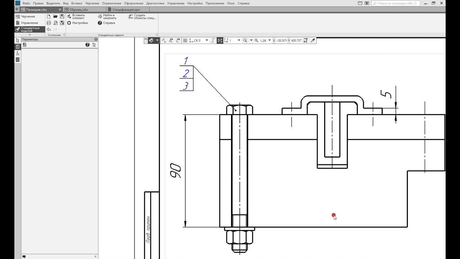This screenshot has height=259, width=460.
Task: Click the help question icon in Параметры panel
Action: tap(87, 45)
